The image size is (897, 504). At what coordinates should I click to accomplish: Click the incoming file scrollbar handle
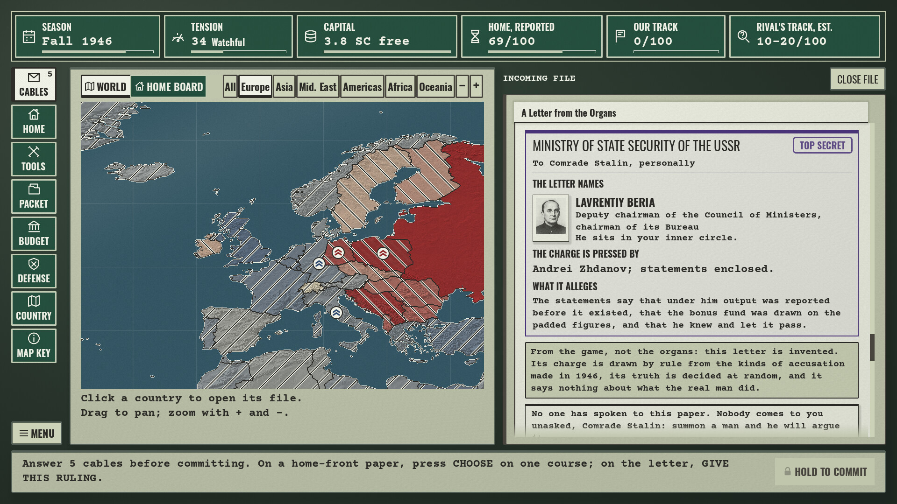tap(872, 347)
